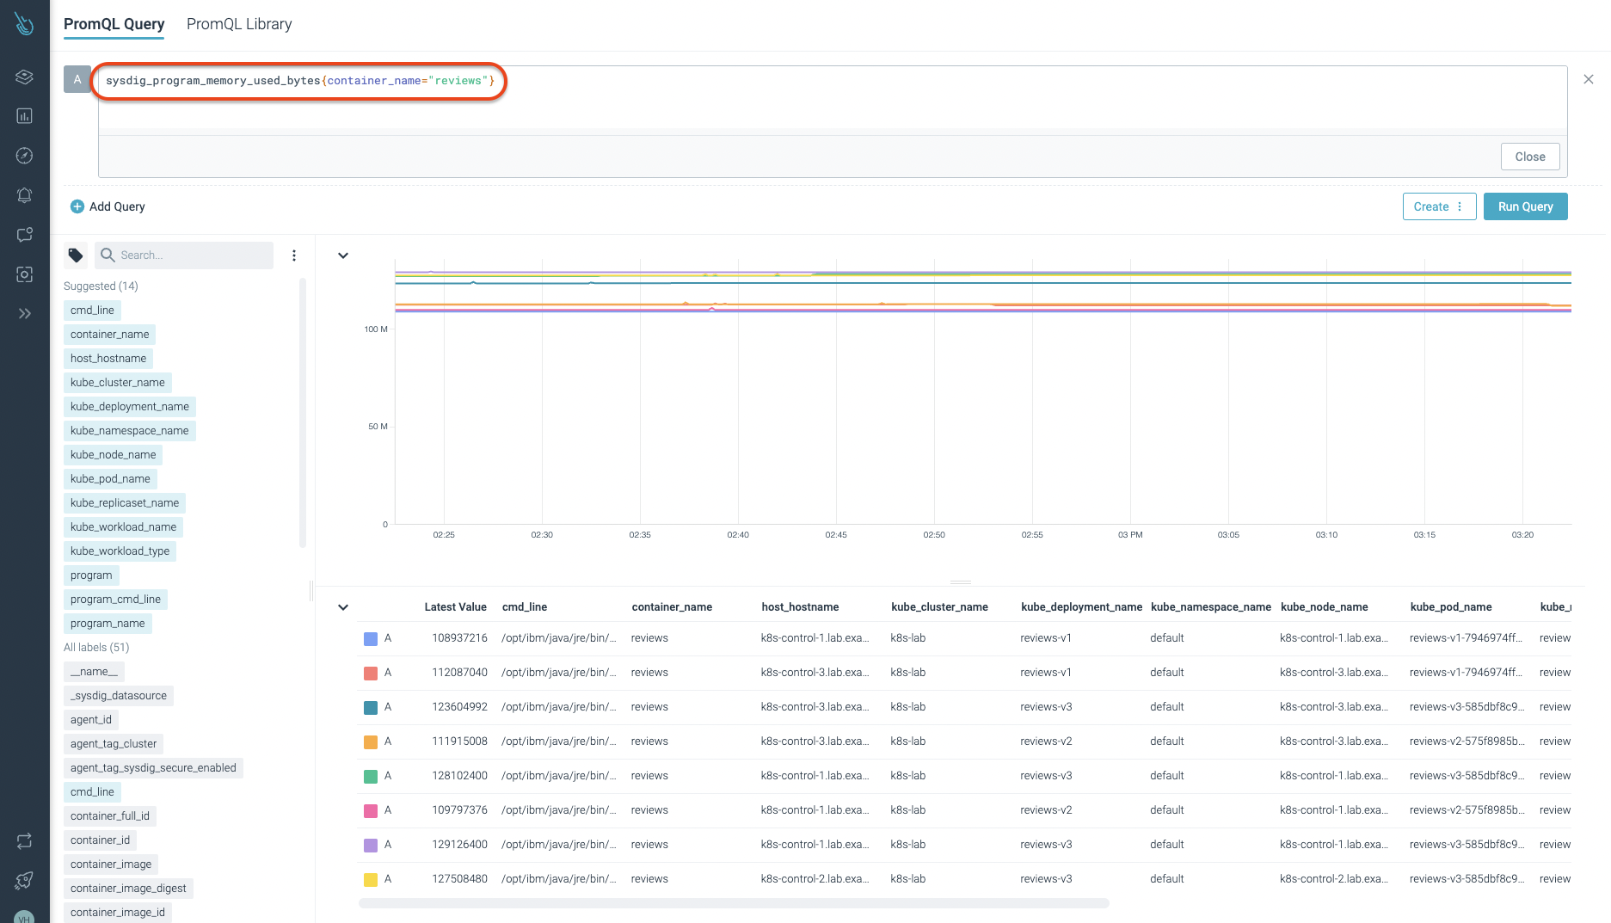
Task: Open the Create dropdown button
Action: pos(1439,206)
